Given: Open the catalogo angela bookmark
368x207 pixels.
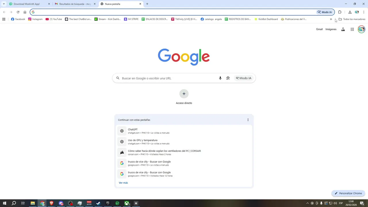Looking at the screenshot, I should (x=211, y=19).
